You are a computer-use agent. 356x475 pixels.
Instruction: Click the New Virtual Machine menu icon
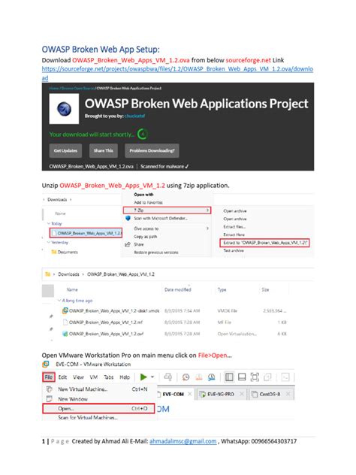click(x=50, y=389)
